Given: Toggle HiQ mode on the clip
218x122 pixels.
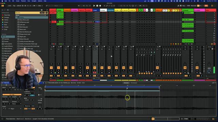Looking at the screenshot, I should [x=33, y=109].
